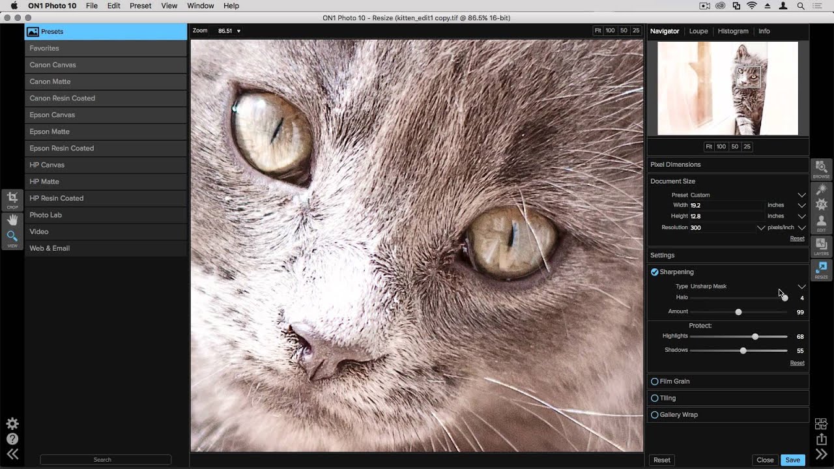Select the Crop tool
This screenshot has width=834, height=469.
point(12,199)
